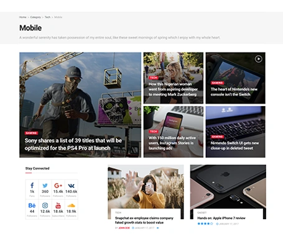Click GAMING tag on the Sony article
The height and width of the screenshot is (239, 283).
tap(31, 133)
